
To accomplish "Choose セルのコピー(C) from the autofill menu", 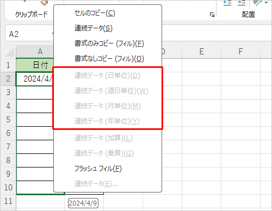I will 108,13.
